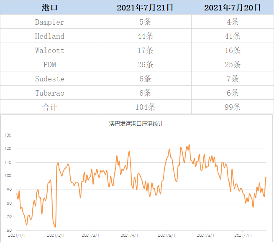Click the Dampier 5条 value

[x=145, y=22]
